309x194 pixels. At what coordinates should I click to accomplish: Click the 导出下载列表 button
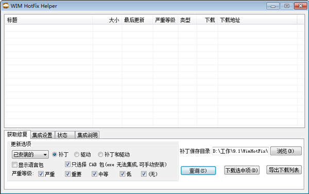pos(284,170)
